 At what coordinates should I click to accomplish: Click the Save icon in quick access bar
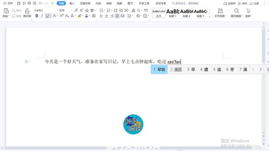click(19, 3)
